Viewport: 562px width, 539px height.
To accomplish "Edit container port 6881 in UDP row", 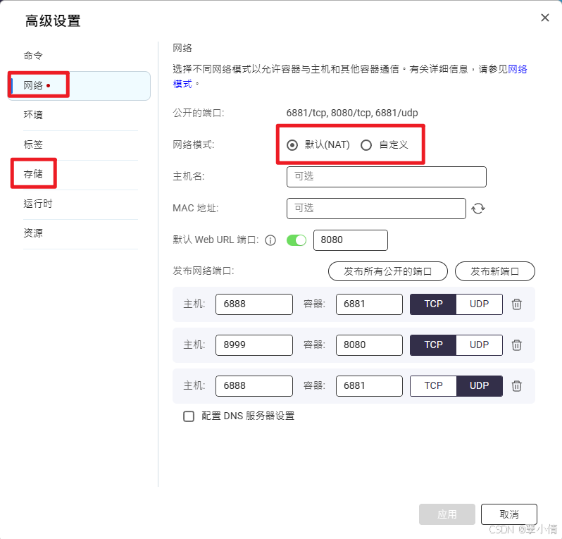I will (369, 386).
